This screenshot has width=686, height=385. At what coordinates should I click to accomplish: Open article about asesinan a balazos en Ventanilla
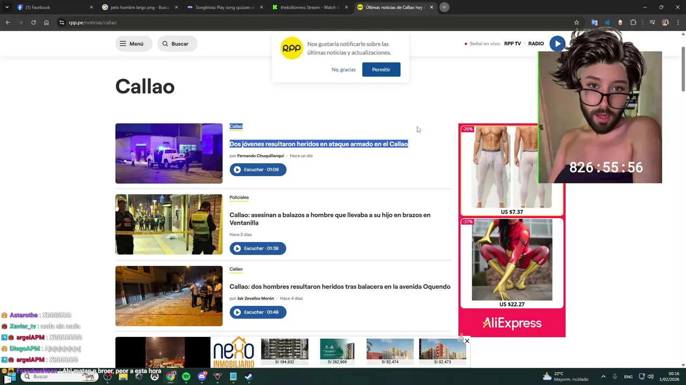pos(330,219)
